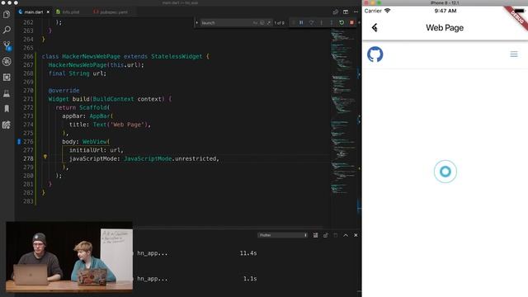Toggle match case in find widget
The width and height of the screenshot is (528, 297).
[255, 22]
